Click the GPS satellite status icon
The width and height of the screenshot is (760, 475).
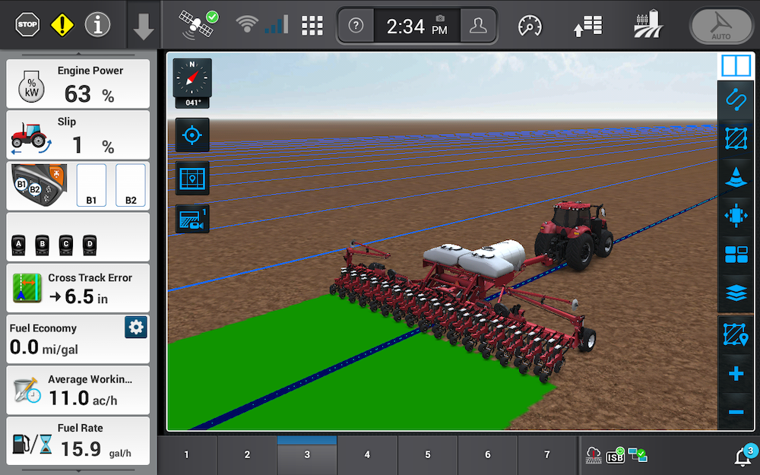[198, 25]
